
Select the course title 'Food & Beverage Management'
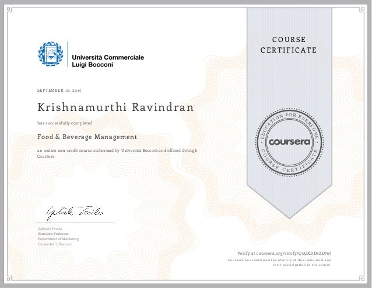(x=87, y=137)
